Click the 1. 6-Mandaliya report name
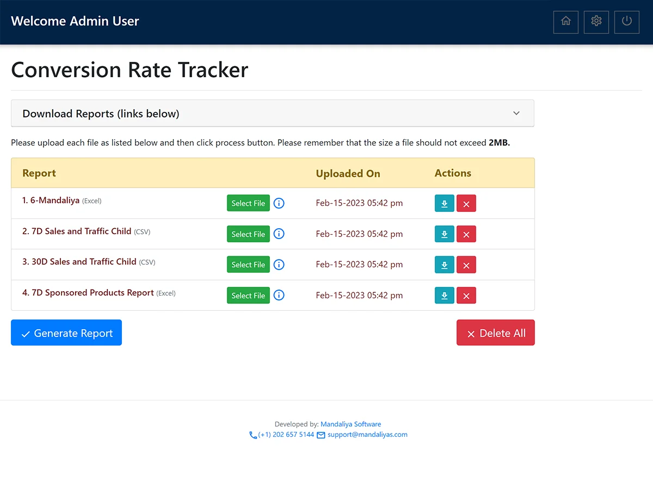 51,200
